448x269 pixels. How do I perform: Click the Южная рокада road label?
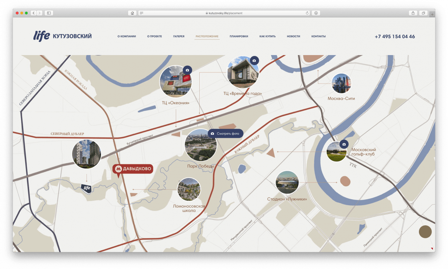point(76,80)
